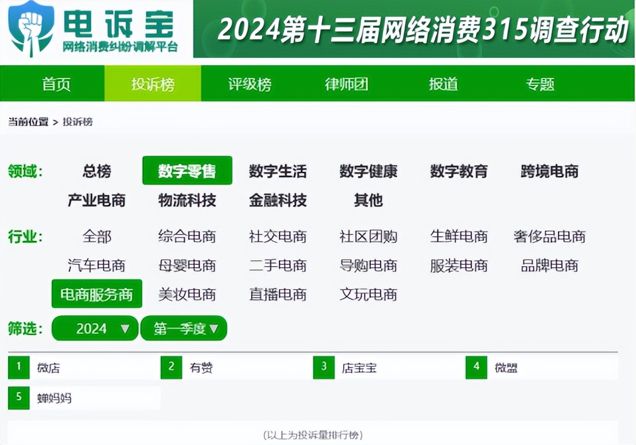Click the green rank 3 badge
Screen dimensions: 636x445
(x=324, y=368)
